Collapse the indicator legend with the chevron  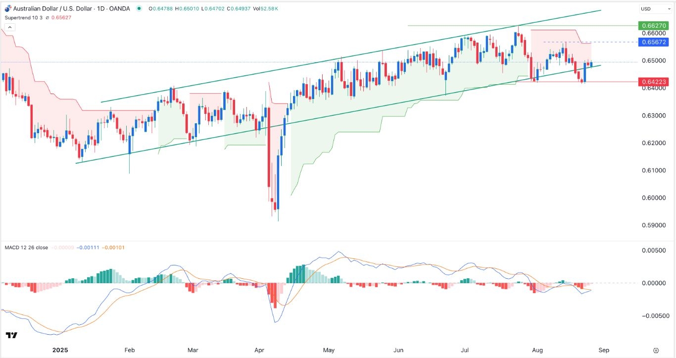(9, 26)
